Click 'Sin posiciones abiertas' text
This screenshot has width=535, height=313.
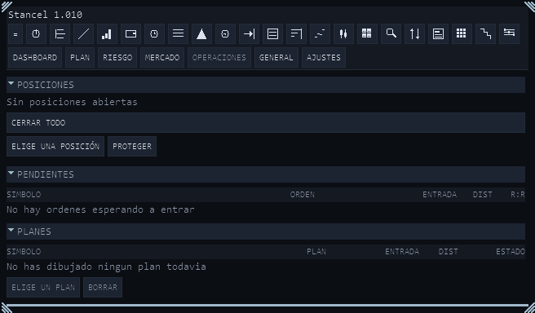[72, 102]
